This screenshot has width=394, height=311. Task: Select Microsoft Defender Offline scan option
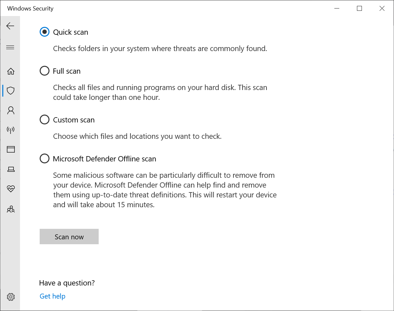click(45, 159)
